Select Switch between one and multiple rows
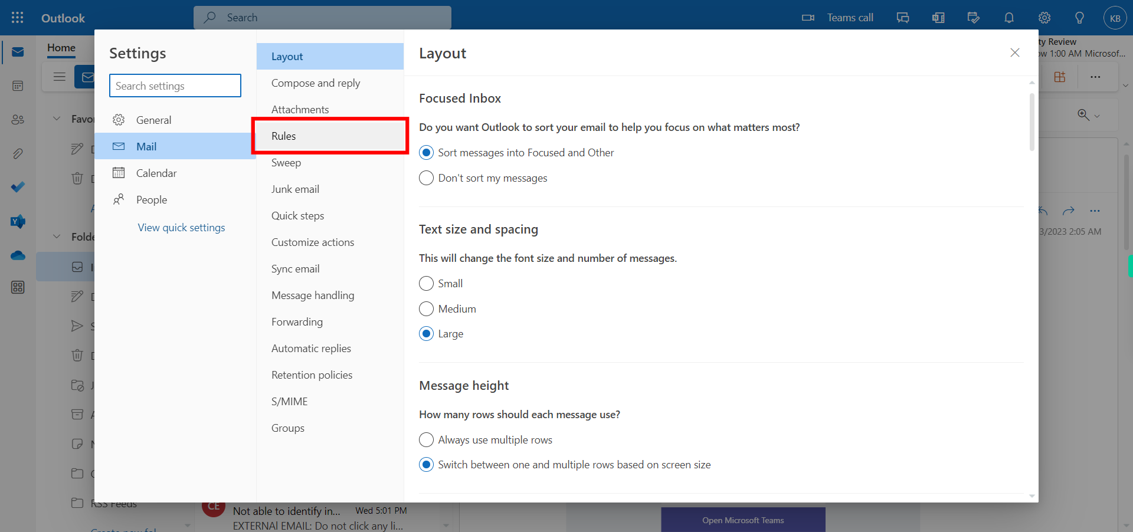The width and height of the screenshot is (1133, 532). click(x=426, y=465)
